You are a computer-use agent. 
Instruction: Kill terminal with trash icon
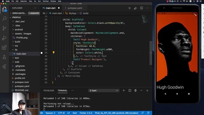pyautogui.click(x=135, y=90)
